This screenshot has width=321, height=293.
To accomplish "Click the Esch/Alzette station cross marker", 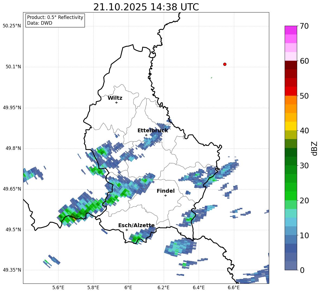I will [127, 230].
